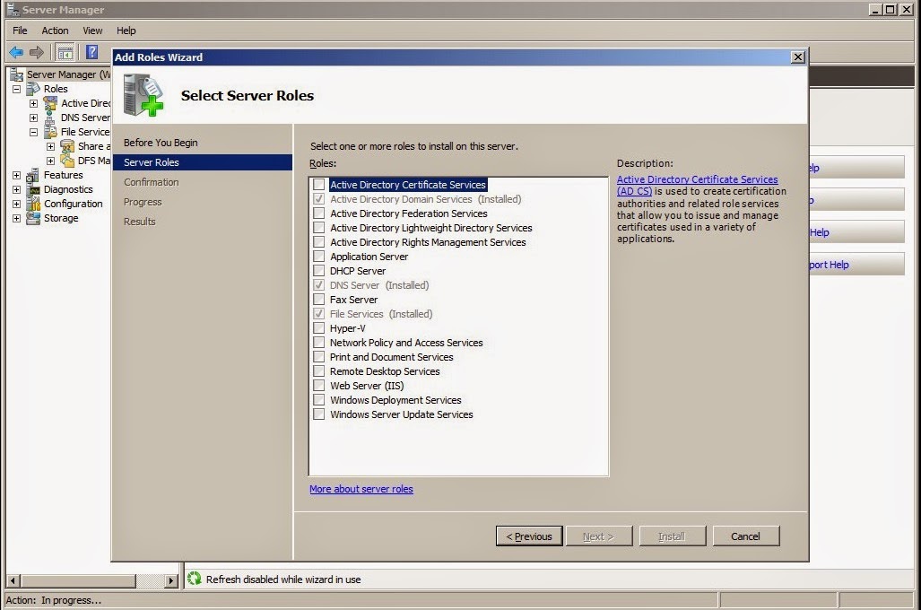Open the Action menu

click(55, 30)
